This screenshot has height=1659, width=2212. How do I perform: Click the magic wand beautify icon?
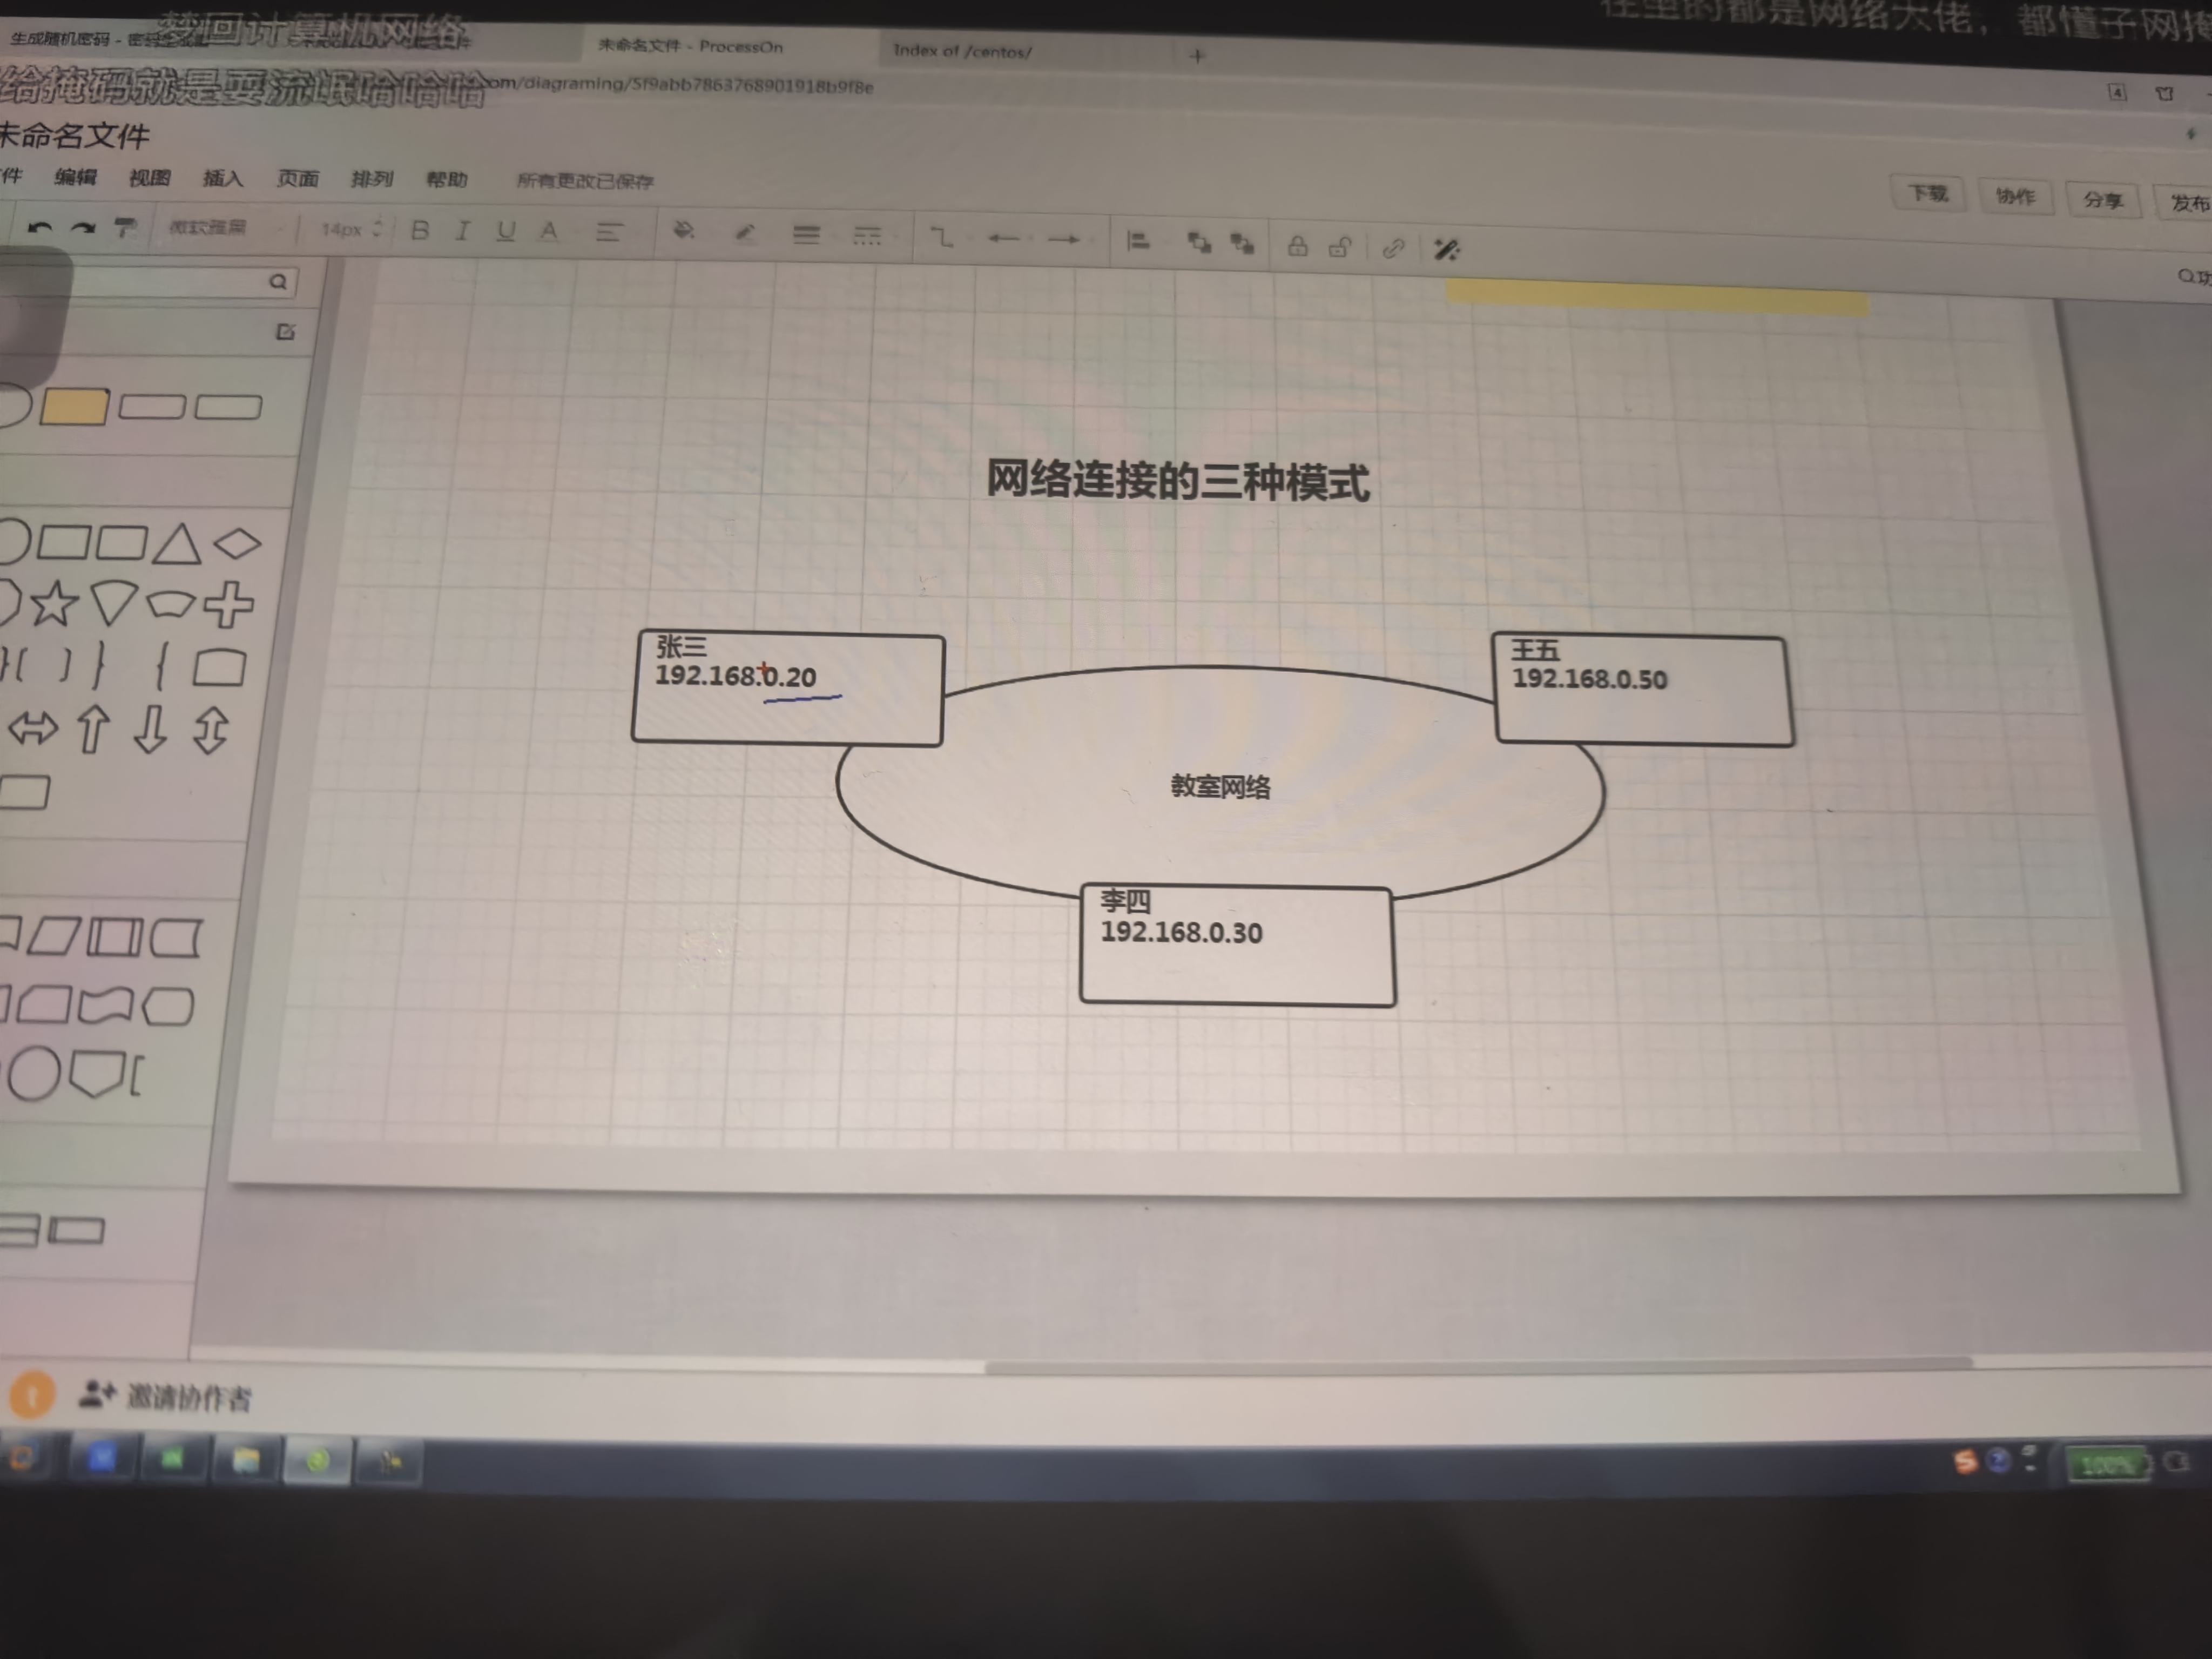point(1446,249)
